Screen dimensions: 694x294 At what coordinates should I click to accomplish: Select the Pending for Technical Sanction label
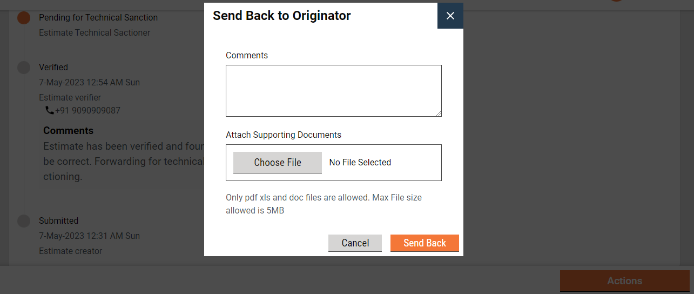98,18
